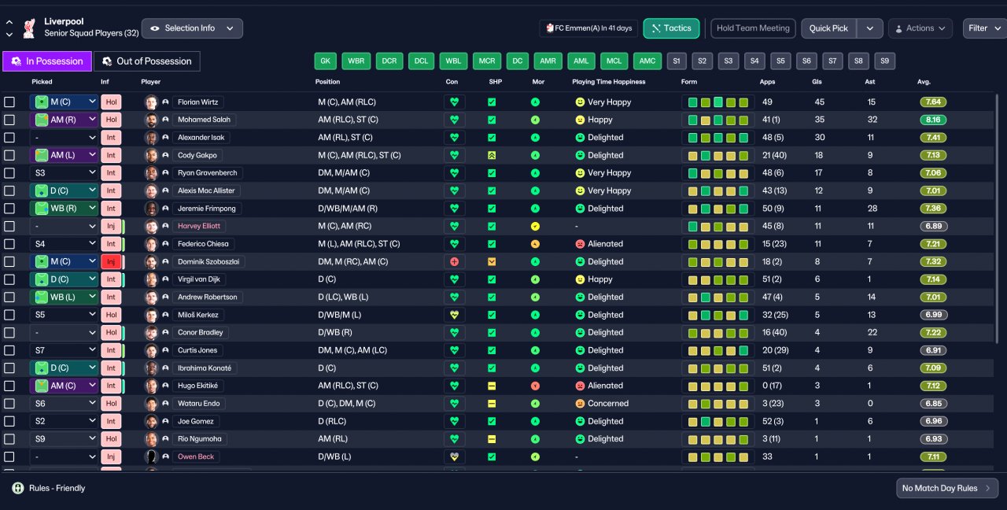Click Hugo Ekitiké's red morale icon
The image size is (1007, 510).
click(535, 386)
